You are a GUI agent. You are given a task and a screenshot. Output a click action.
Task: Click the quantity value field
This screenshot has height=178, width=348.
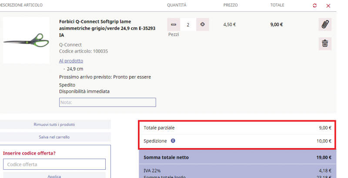coord(188,25)
